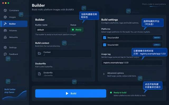This screenshot has width=169, height=105.
Task: Click the green dot beside Ready to build
Action: (x=111, y=92)
